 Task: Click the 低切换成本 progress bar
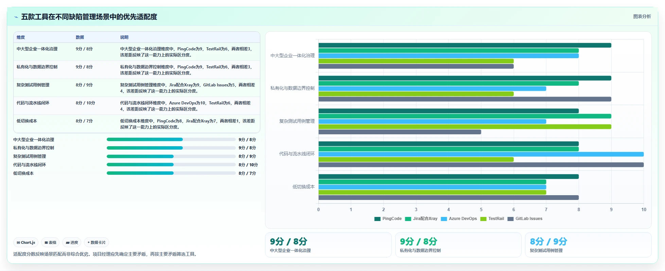pyautogui.click(x=171, y=173)
